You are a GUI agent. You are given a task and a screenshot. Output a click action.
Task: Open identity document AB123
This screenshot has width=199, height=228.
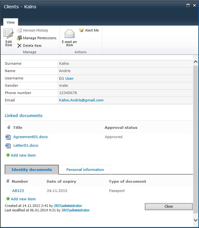pos(18,191)
